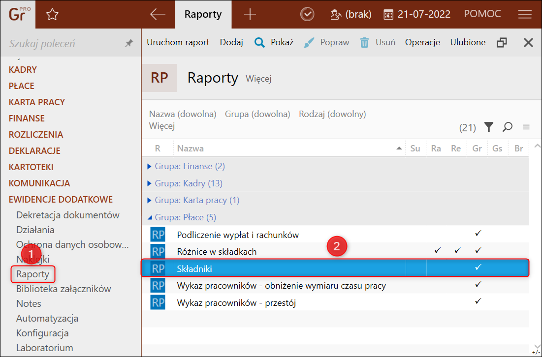Click the search magnifier above the list

click(x=507, y=127)
